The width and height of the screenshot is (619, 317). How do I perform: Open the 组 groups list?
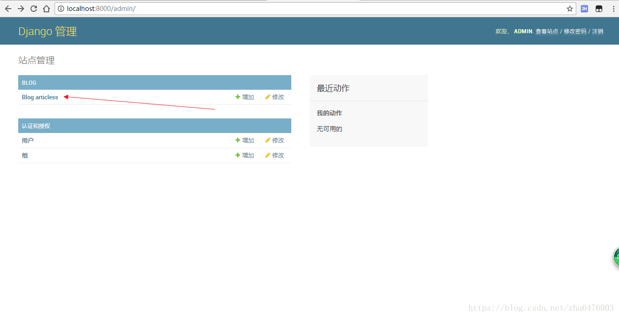[x=25, y=155]
